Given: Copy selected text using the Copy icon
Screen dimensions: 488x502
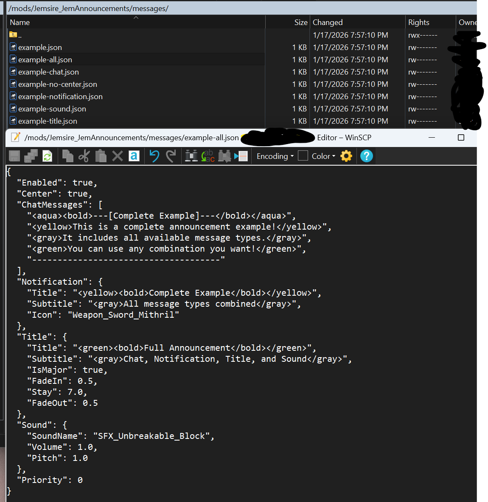Looking at the screenshot, I should click(x=67, y=156).
